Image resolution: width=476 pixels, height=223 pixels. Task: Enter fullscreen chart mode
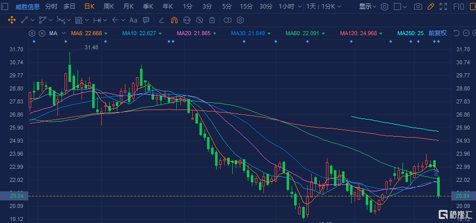click(x=443, y=7)
